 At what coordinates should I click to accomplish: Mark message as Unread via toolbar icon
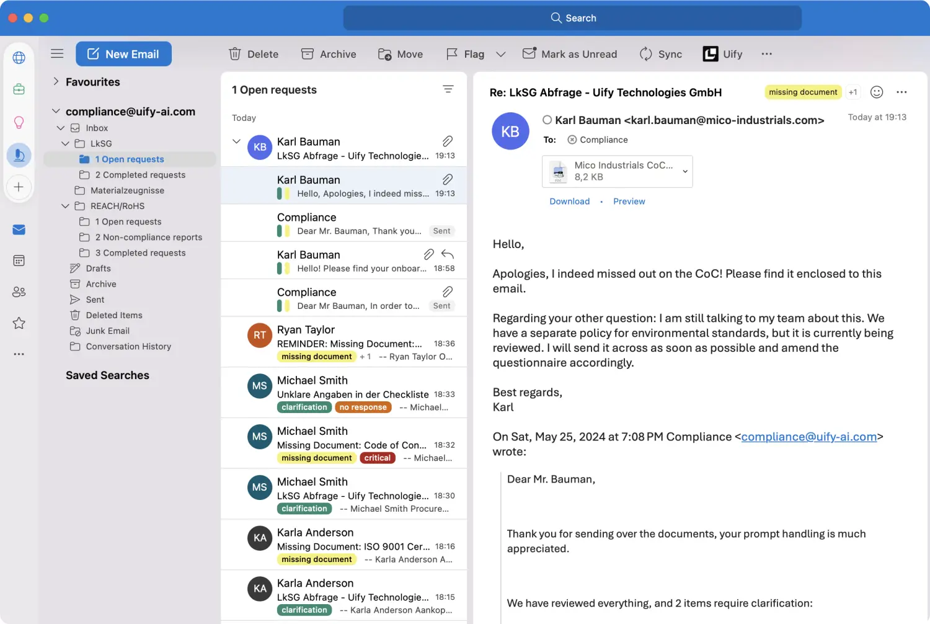click(x=529, y=54)
